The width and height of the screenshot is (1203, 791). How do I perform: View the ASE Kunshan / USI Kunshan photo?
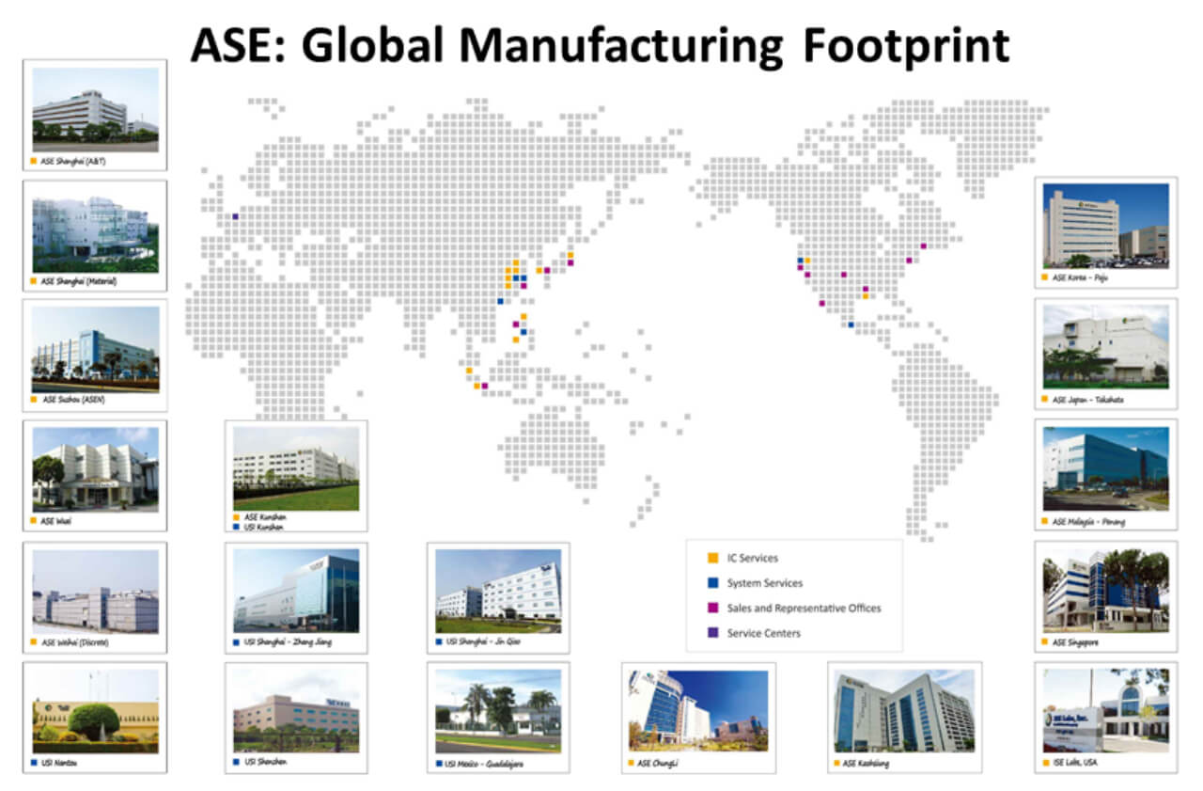click(296, 468)
